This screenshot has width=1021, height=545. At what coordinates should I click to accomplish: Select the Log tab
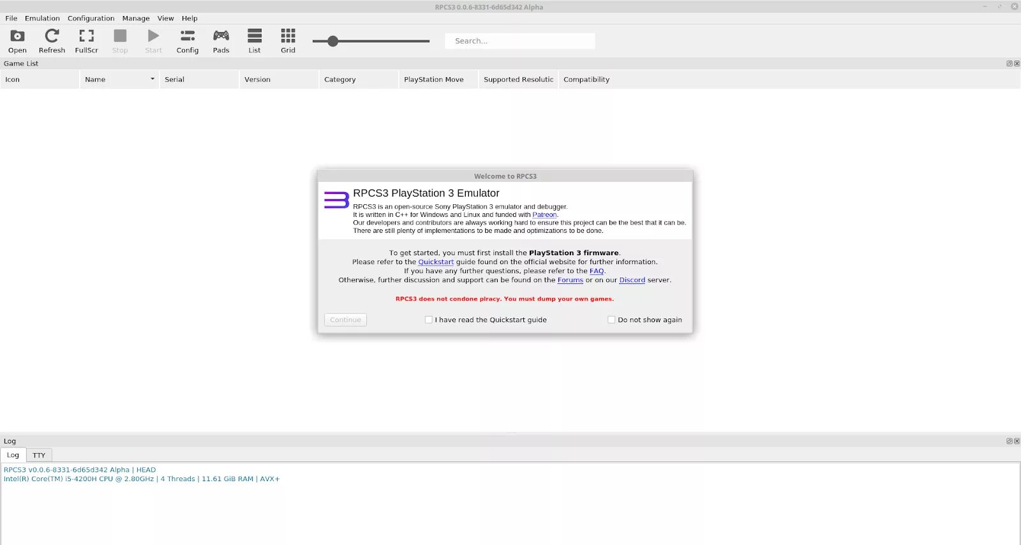13,455
